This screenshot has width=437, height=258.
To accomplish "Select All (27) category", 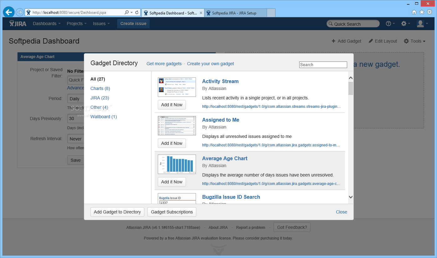I will 98,79.
